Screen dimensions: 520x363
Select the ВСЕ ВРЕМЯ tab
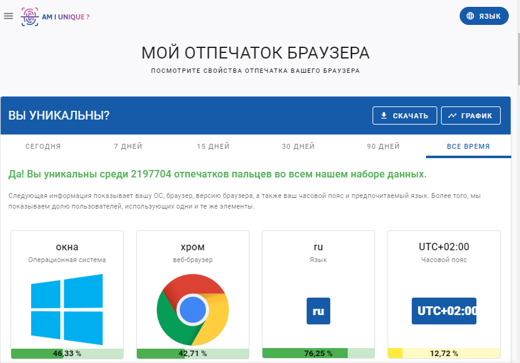pos(468,147)
